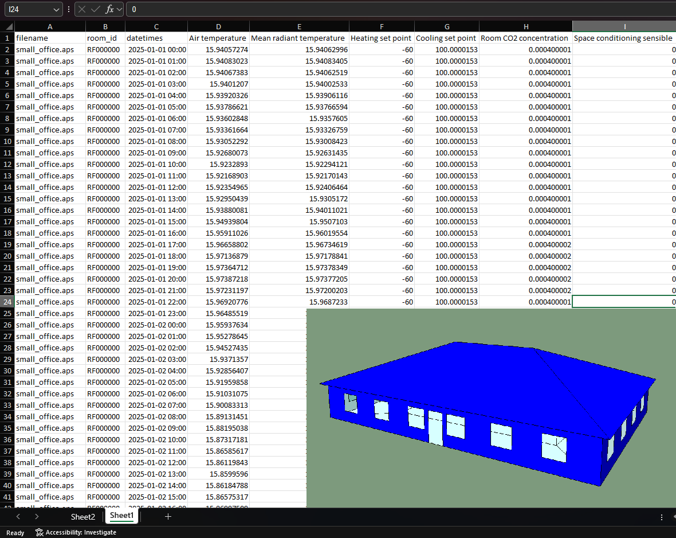
Task: Add a new sheet with the plus button
Action: (x=168, y=517)
